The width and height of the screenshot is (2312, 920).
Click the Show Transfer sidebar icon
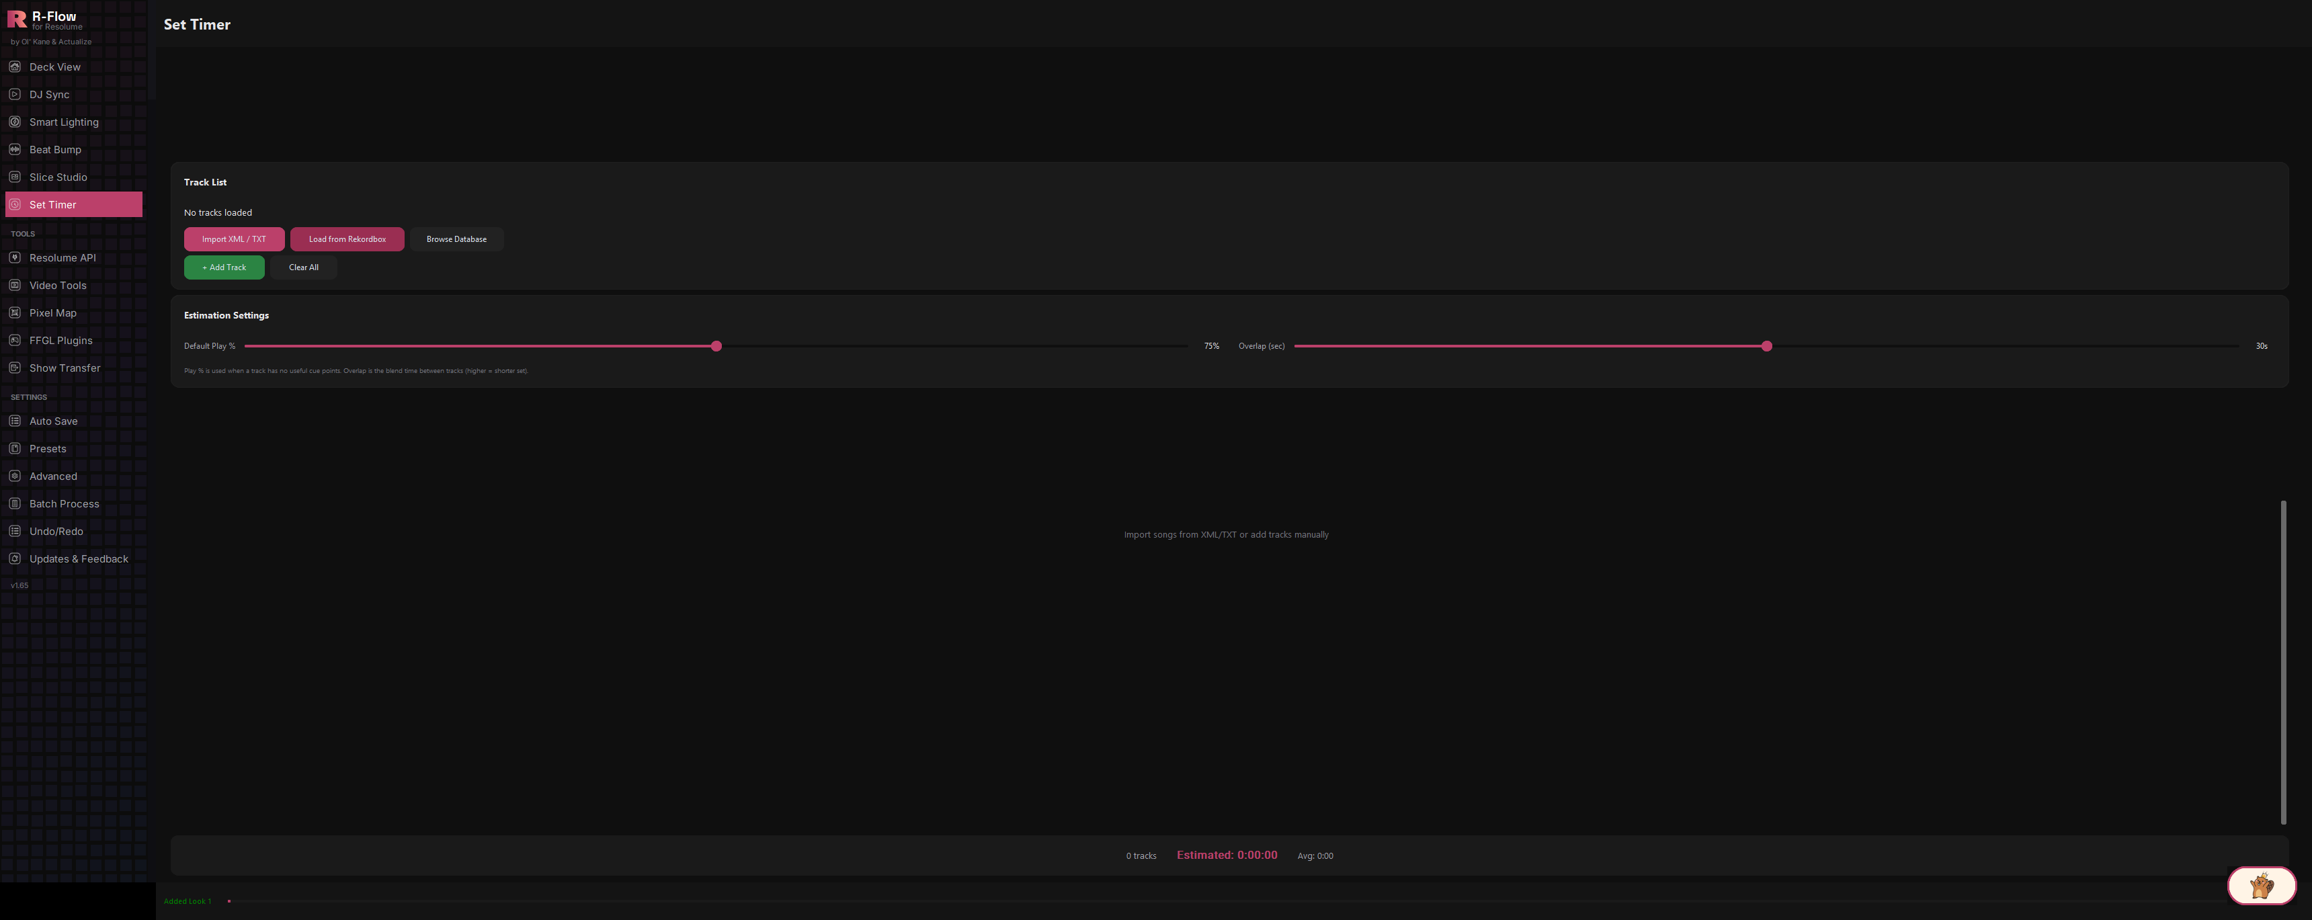click(x=14, y=368)
